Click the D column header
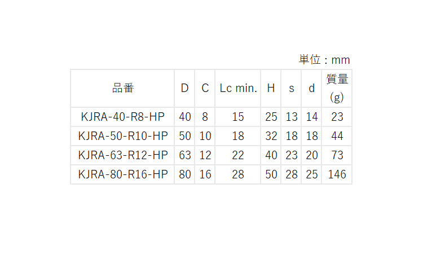Viewport: 423px width, 254px height. click(x=184, y=88)
